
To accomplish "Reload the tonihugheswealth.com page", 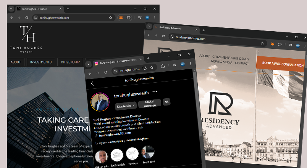I will pyautogui.click(x=26, y=18).
